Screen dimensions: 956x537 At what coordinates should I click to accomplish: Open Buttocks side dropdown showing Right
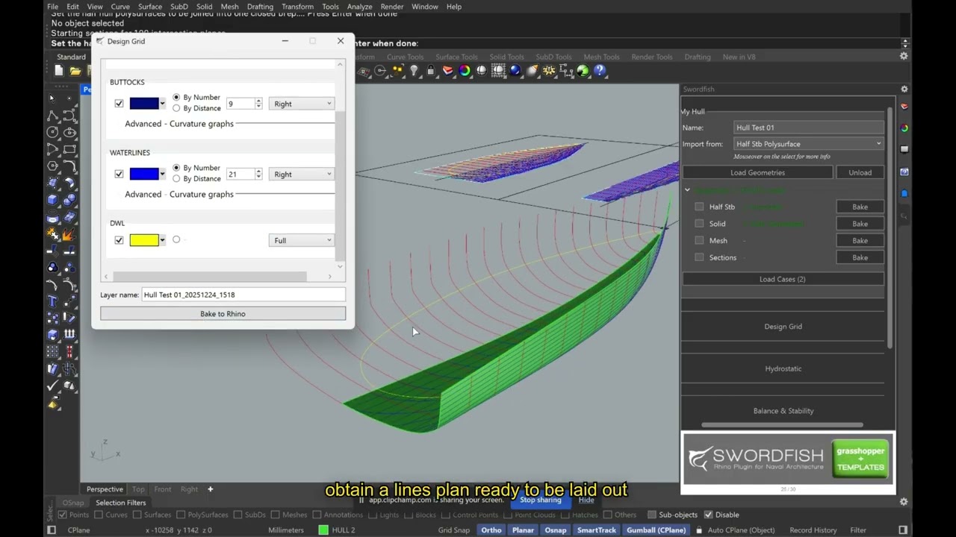tap(302, 104)
